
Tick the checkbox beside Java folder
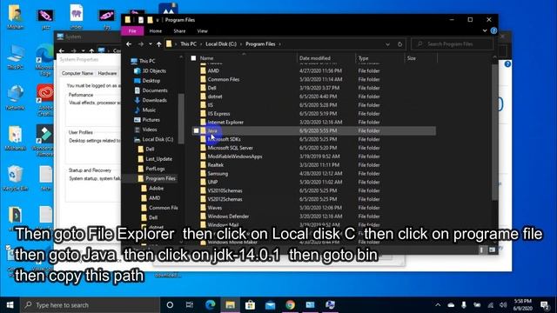pyautogui.click(x=196, y=130)
